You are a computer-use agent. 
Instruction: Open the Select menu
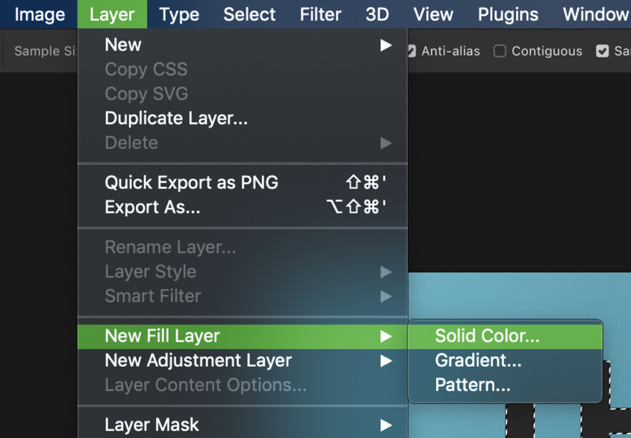coord(249,14)
